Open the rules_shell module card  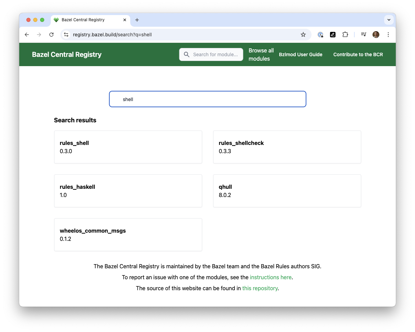click(x=128, y=147)
